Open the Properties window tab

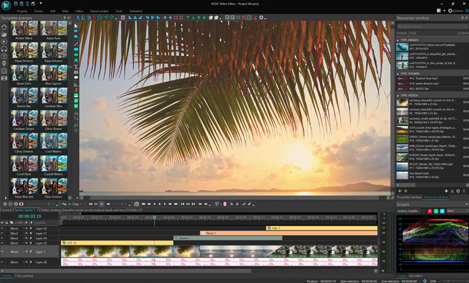pos(409,197)
